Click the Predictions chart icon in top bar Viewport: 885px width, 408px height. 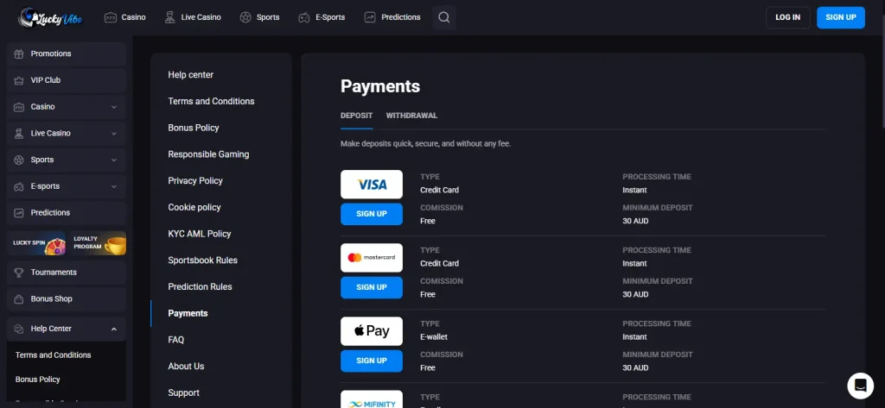370,17
